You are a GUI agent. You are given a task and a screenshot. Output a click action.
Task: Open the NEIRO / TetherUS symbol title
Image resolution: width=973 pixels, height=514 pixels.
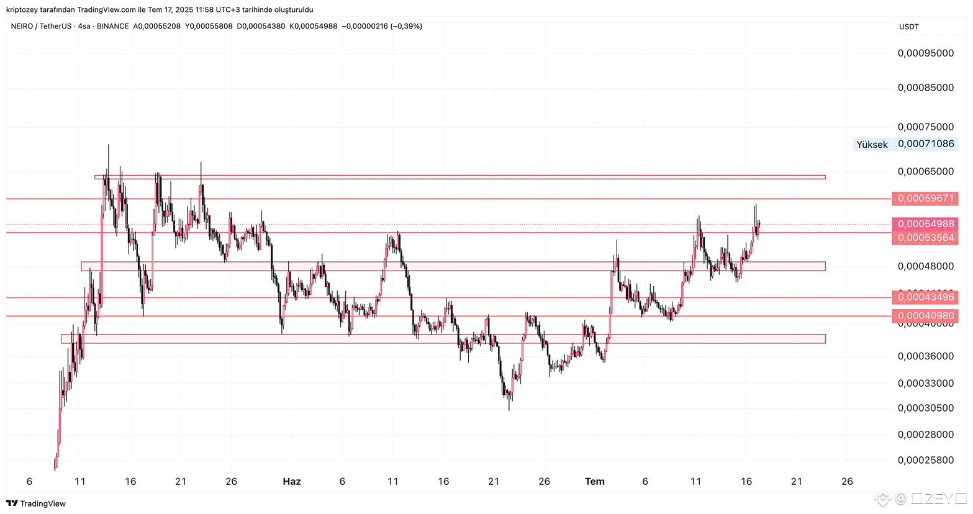coord(42,26)
